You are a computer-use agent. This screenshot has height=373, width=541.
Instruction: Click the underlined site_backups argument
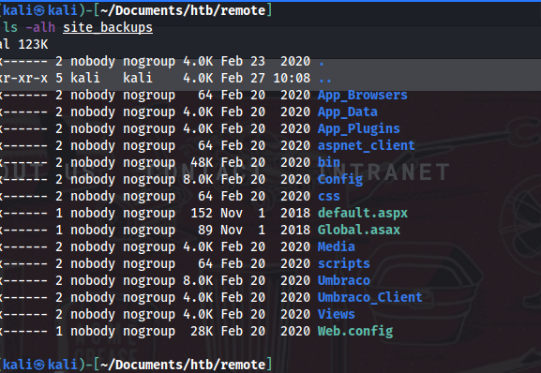coord(108,27)
